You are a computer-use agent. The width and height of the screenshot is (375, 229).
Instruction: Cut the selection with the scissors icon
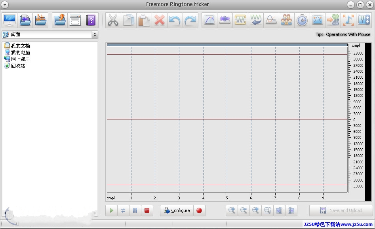click(x=113, y=20)
